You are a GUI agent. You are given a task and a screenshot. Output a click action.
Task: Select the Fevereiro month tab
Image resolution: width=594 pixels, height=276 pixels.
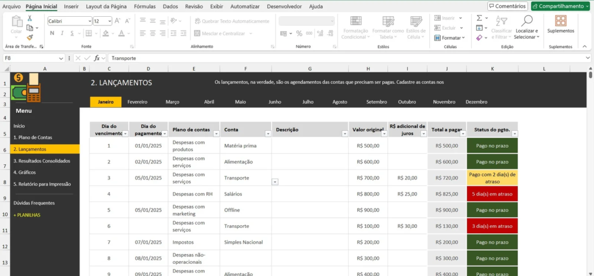[137, 102]
